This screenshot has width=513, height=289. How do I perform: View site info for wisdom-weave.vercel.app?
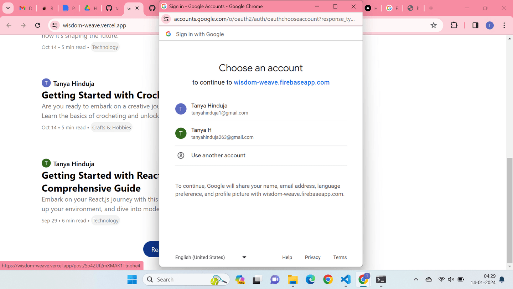click(x=55, y=25)
